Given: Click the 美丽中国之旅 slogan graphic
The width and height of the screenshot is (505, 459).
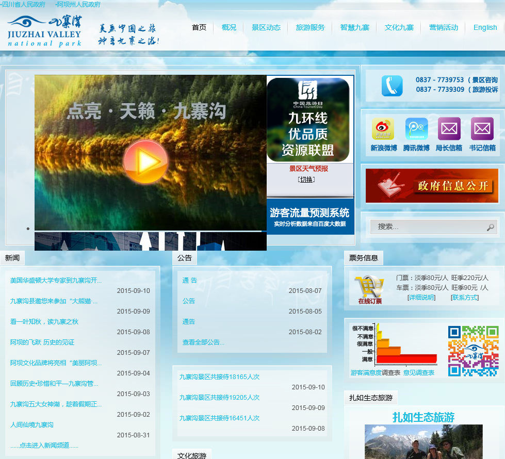Looking at the screenshot, I should point(128,35).
